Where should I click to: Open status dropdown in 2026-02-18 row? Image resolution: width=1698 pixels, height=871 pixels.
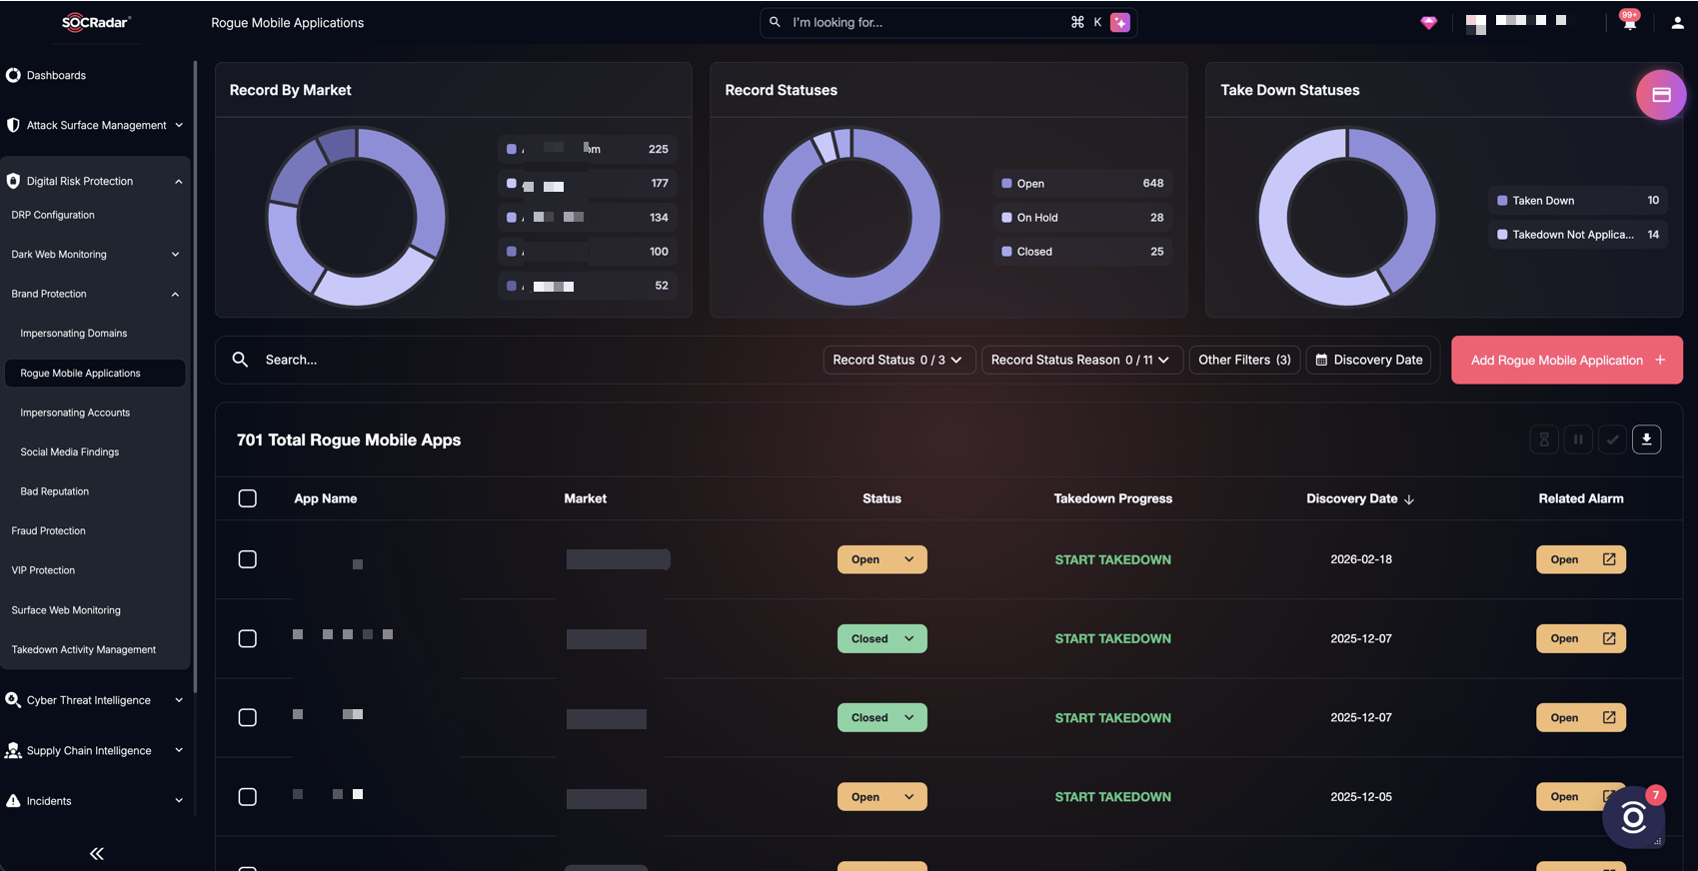pos(882,559)
